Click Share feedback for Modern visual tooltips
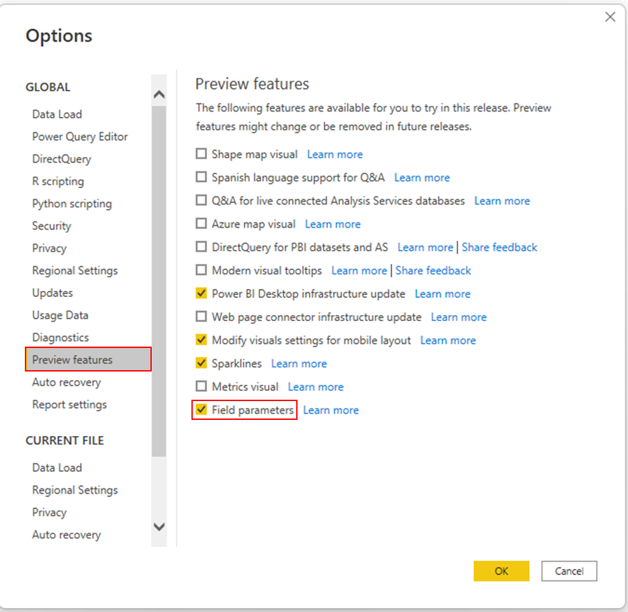 coord(433,271)
